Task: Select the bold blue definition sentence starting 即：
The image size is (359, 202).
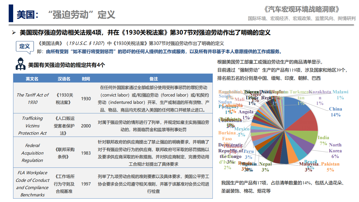Action: pos(159,52)
